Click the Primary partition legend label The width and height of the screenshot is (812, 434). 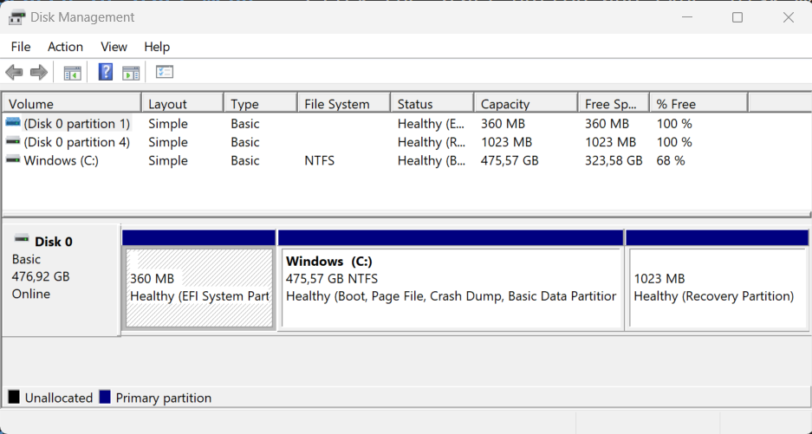click(x=164, y=398)
